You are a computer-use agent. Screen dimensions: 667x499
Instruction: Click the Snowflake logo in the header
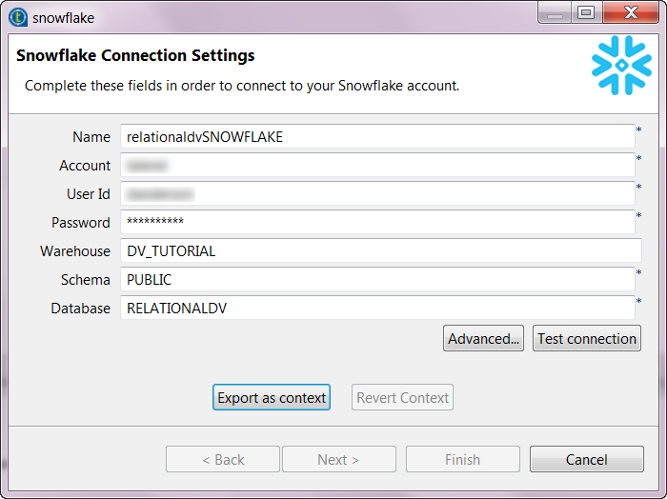(x=621, y=65)
